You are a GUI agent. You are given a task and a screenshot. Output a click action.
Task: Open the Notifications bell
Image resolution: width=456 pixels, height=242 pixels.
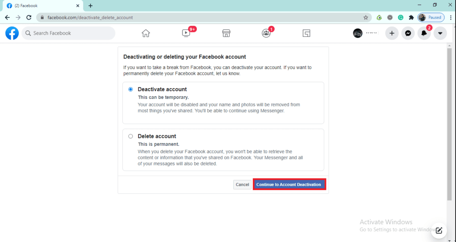click(x=424, y=33)
